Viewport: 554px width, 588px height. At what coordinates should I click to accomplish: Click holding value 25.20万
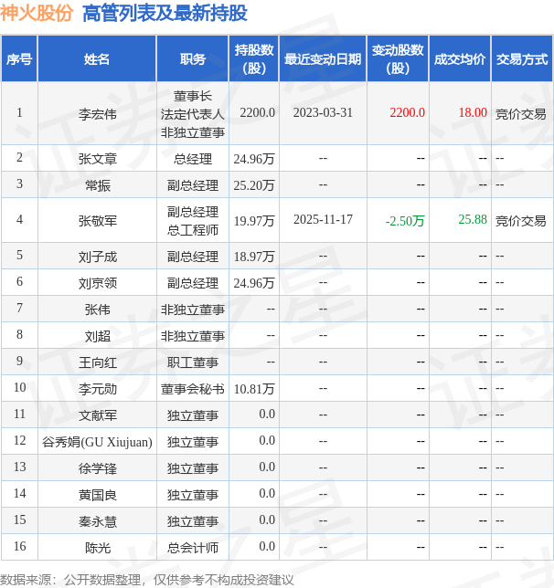tap(254, 184)
